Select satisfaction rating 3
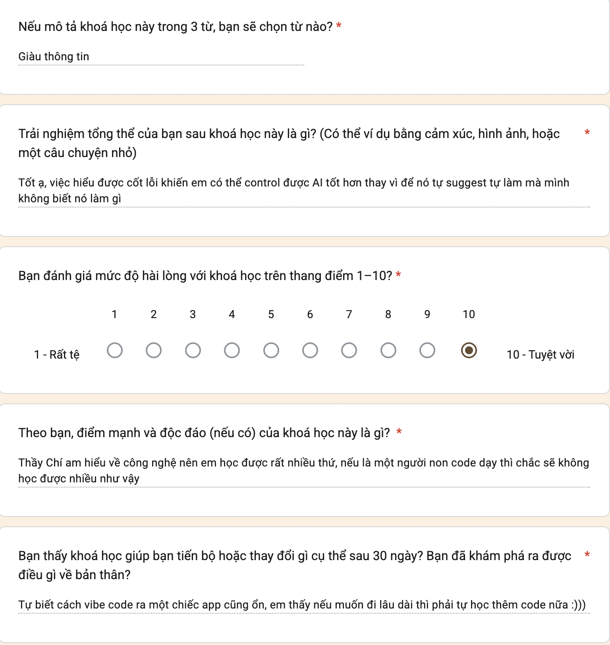Image resolution: width=610 pixels, height=645 pixels. (193, 350)
